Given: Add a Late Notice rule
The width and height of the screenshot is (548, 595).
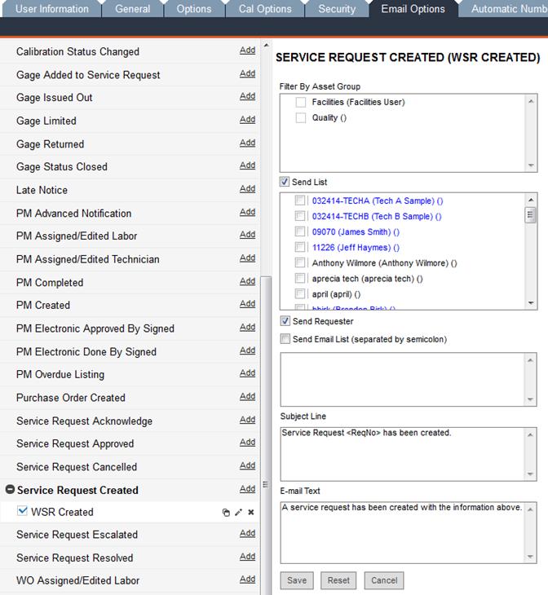Looking at the screenshot, I should pyautogui.click(x=248, y=189).
